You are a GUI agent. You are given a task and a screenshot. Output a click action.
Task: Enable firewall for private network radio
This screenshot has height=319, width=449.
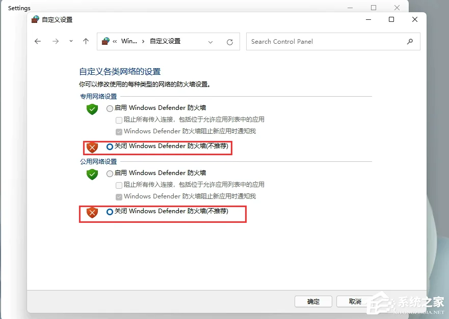[x=110, y=108]
